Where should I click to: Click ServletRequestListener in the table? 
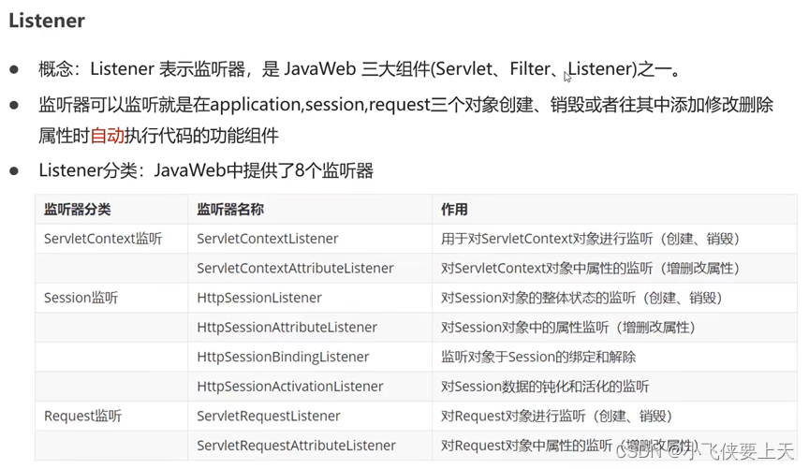(x=269, y=416)
